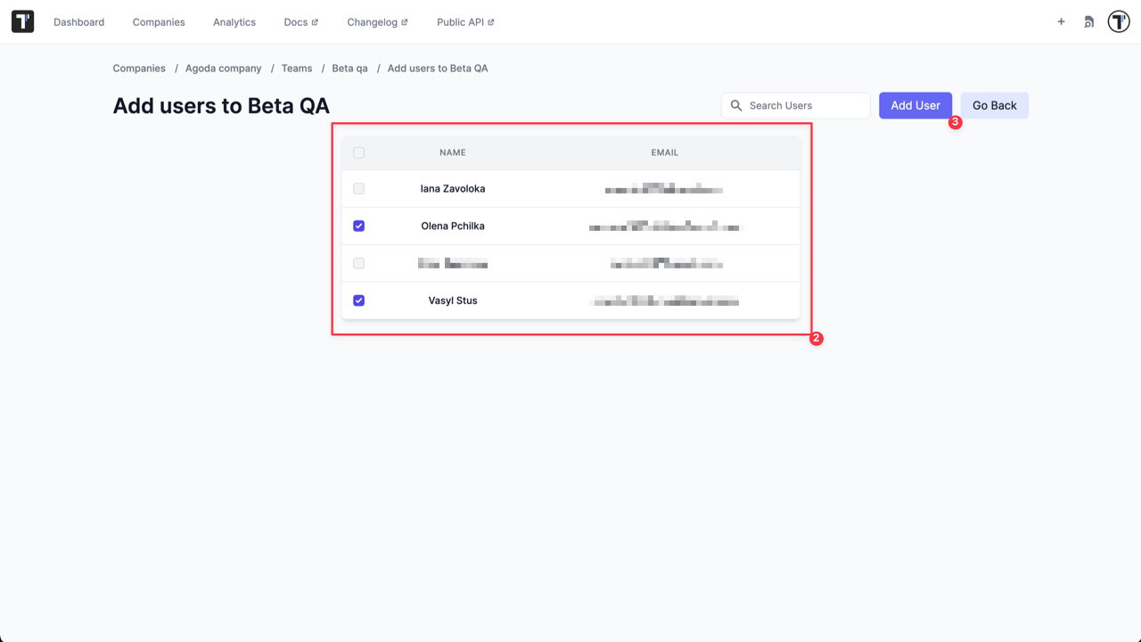Check the checkbox for Iana Zavoloka
Image resolution: width=1141 pixels, height=642 pixels.
point(358,188)
